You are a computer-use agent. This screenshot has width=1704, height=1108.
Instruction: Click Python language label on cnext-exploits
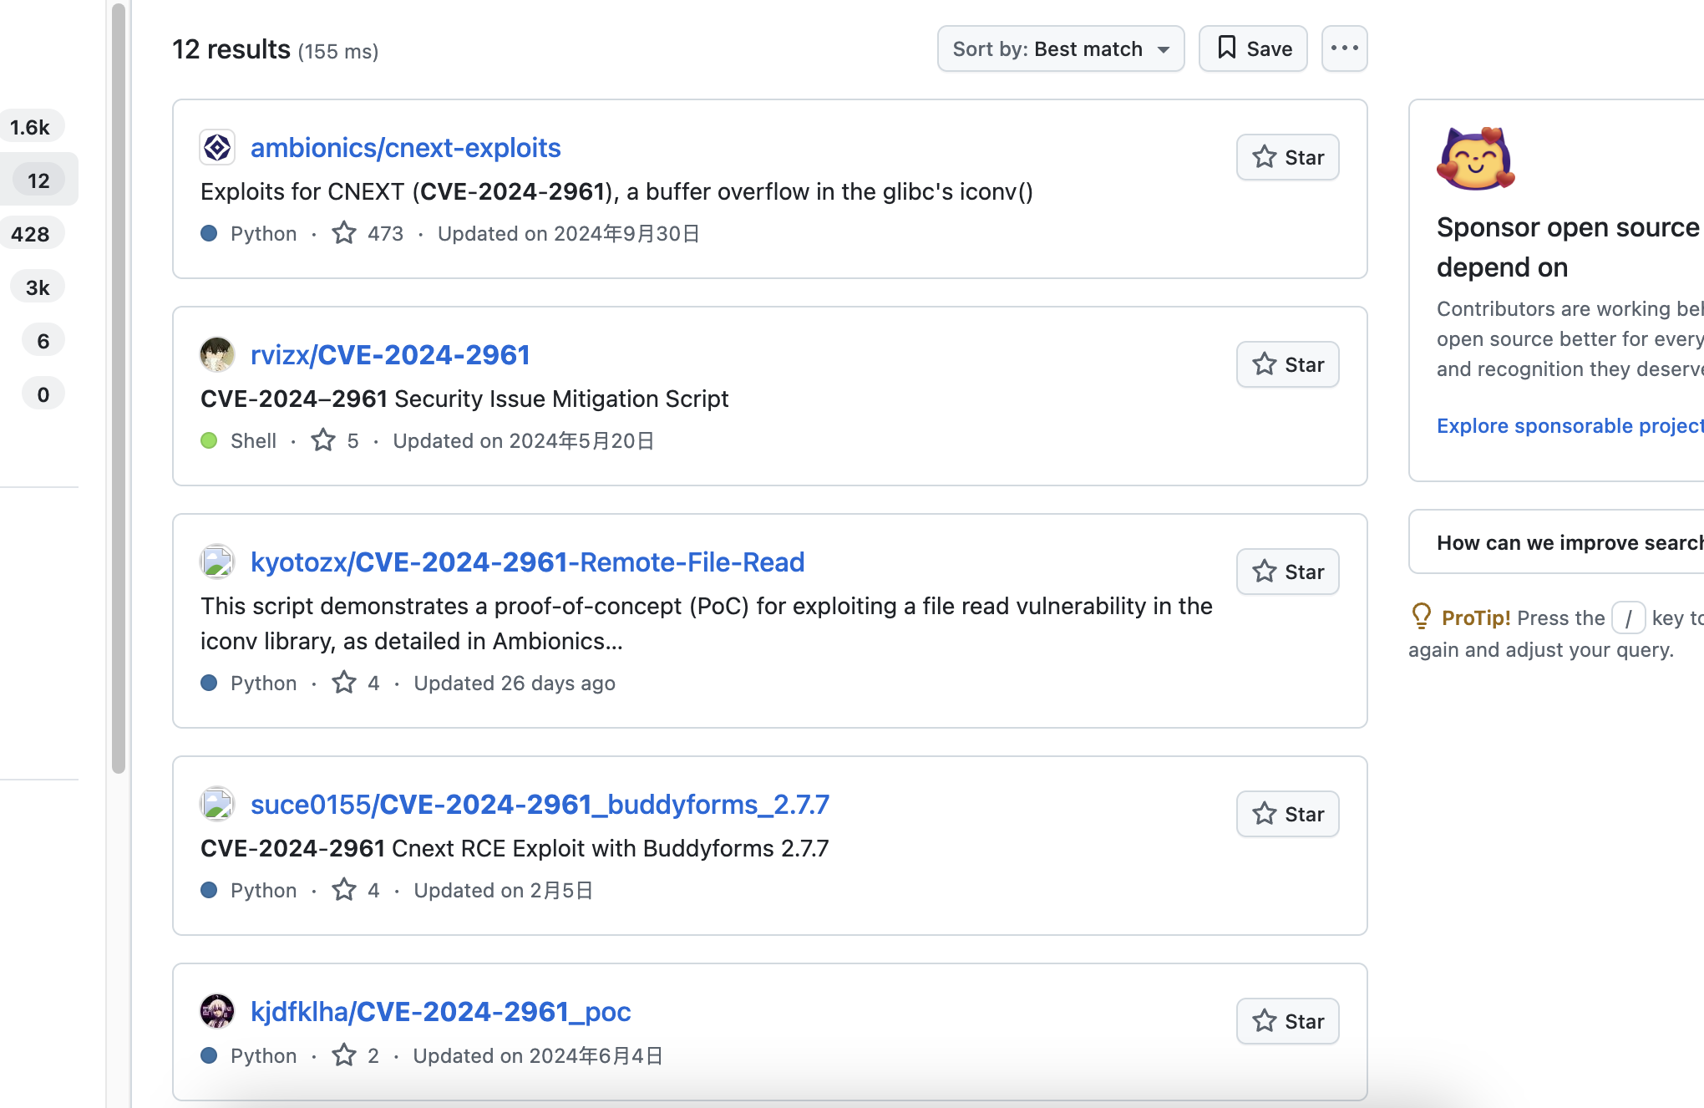pyautogui.click(x=263, y=233)
